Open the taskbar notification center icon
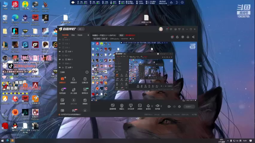The width and height of the screenshot is (255, 143). point(251,140)
